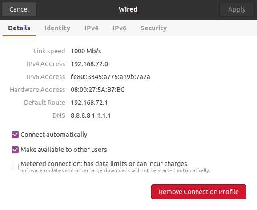Cancel the Wired settings dialog
257x210 pixels.
[19, 9]
